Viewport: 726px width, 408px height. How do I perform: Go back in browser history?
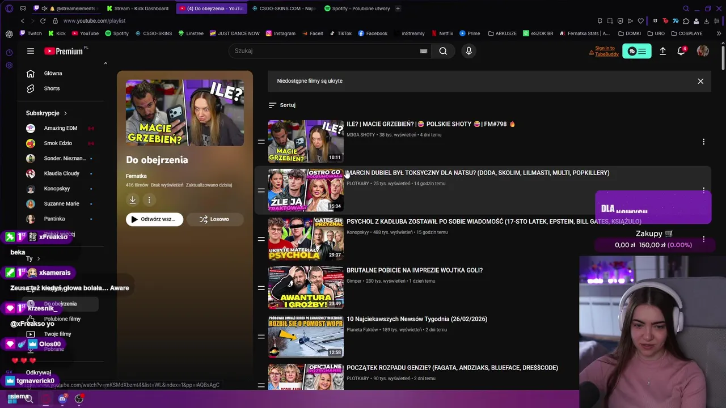(x=23, y=21)
